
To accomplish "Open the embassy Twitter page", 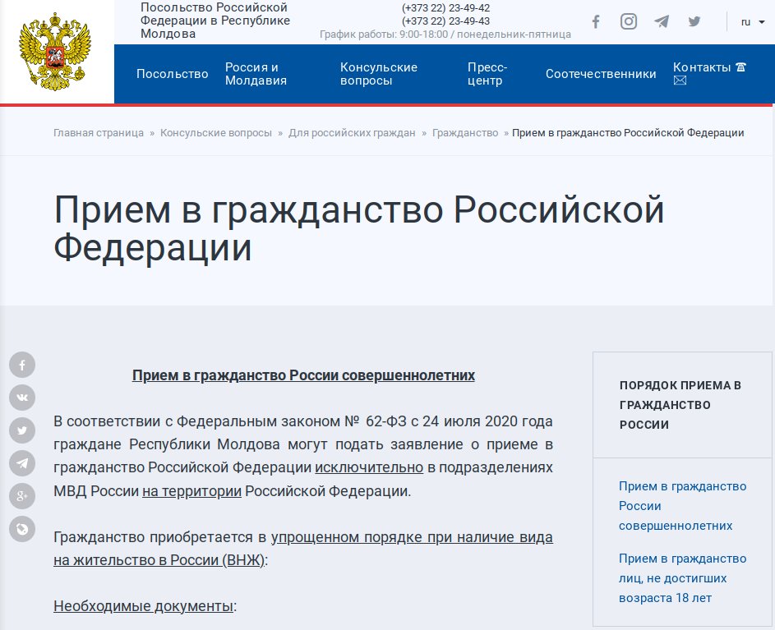I will pos(694,21).
